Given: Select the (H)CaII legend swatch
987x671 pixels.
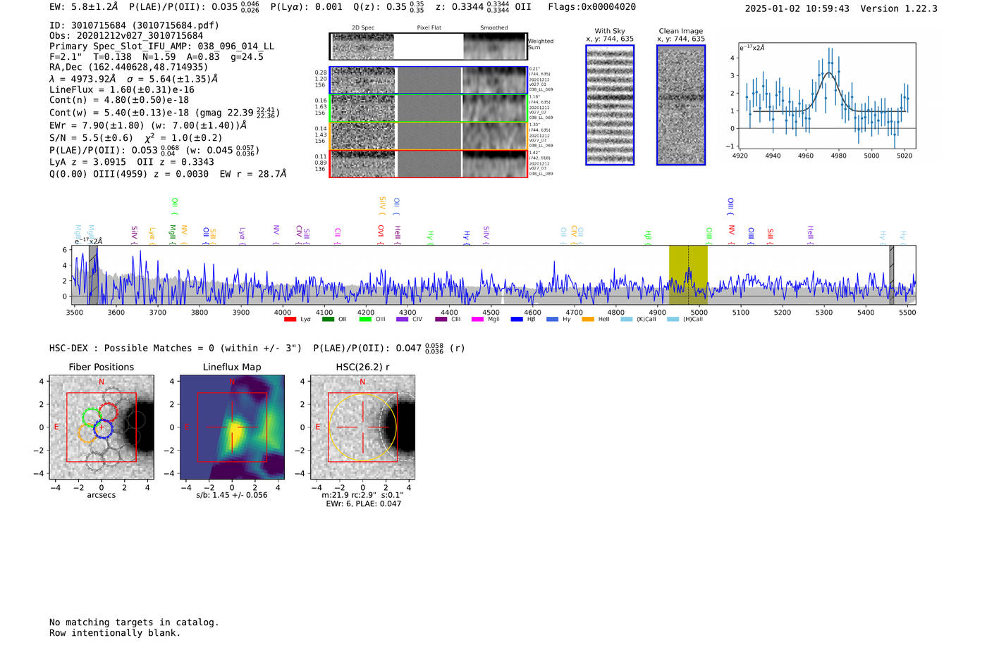Looking at the screenshot, I should click(673, 320).
